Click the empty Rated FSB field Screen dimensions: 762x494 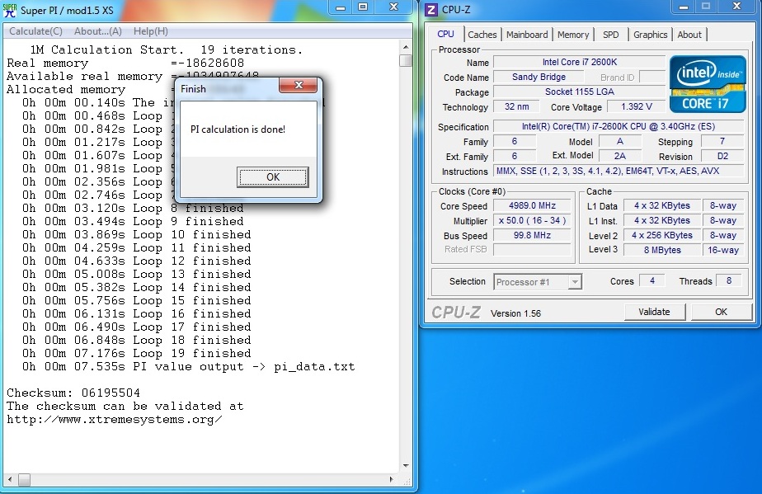(x=532, y=249)
